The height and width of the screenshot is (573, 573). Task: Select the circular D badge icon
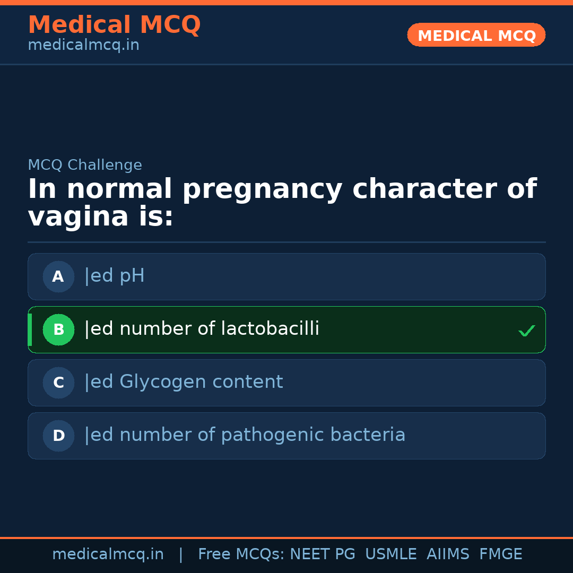(58, 436)
